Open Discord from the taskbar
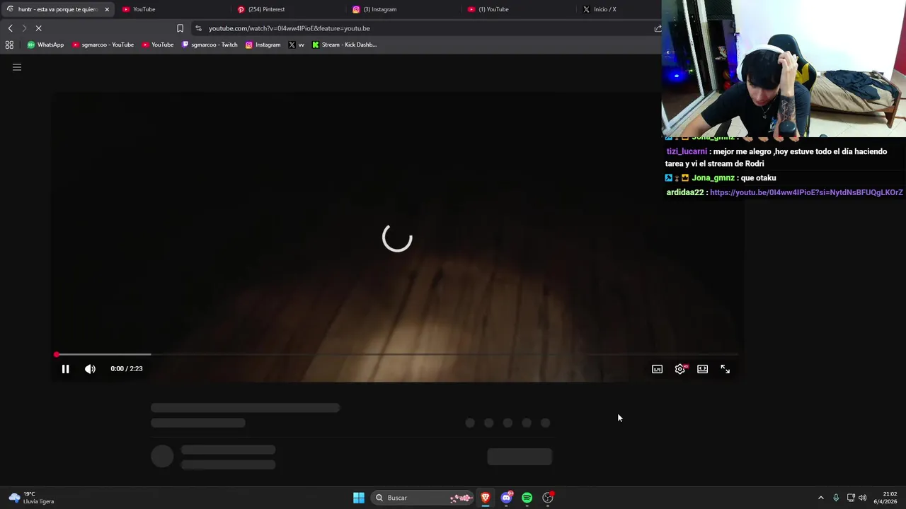The image size is (906, 509). point(506,498)
